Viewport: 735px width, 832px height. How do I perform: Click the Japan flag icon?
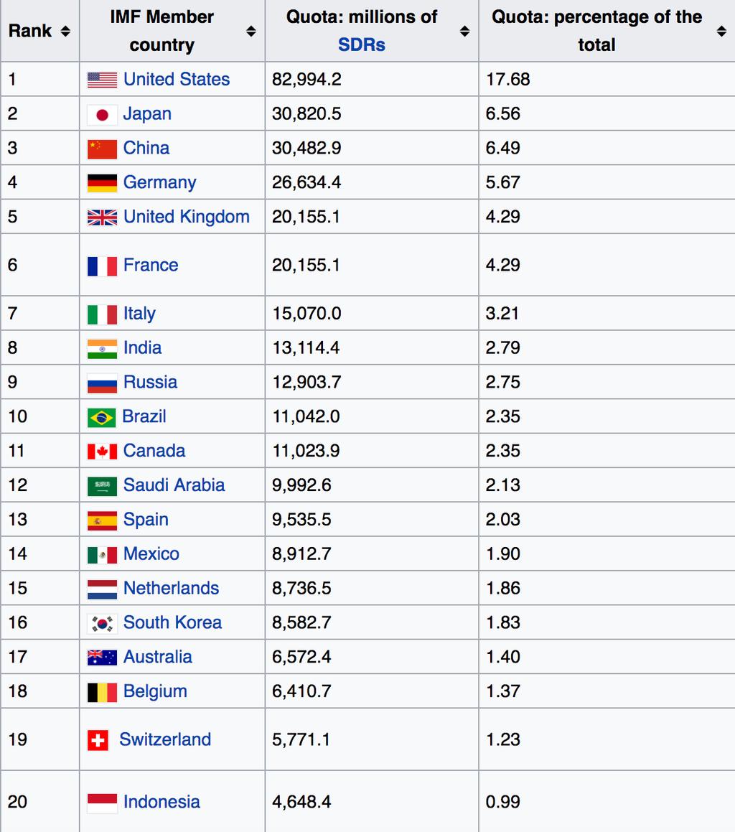coord(102,115)
